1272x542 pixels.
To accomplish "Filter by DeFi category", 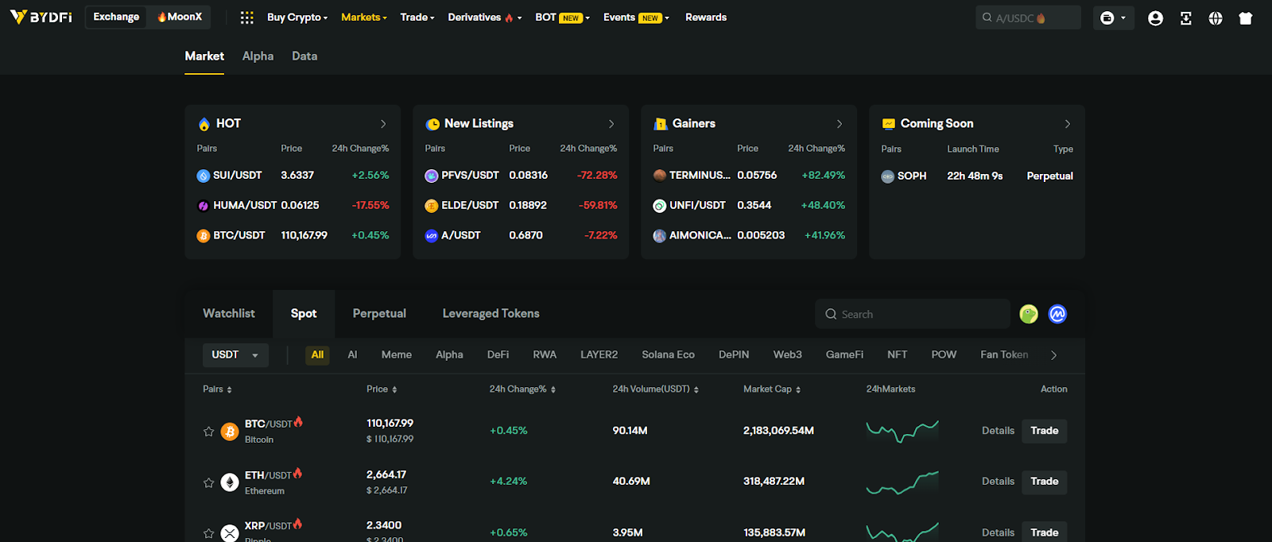I will click(498, 355).
